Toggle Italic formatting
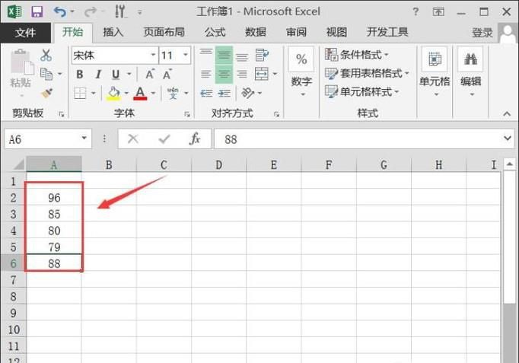The width and height of the screenshot is (519, 363). pos(98,74)
